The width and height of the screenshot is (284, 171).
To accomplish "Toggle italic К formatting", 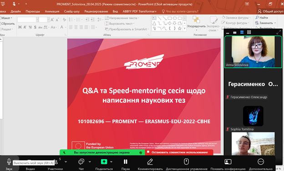I will click(25, 27).
